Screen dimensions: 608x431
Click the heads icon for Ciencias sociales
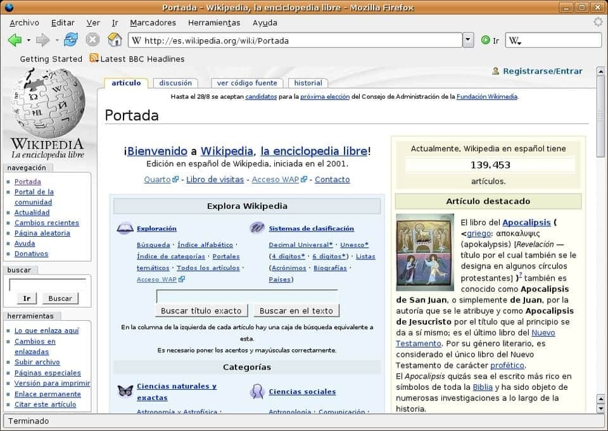point(257,392)
